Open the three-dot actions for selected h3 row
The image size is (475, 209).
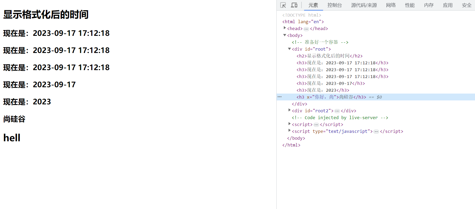[x=280, y=97]
